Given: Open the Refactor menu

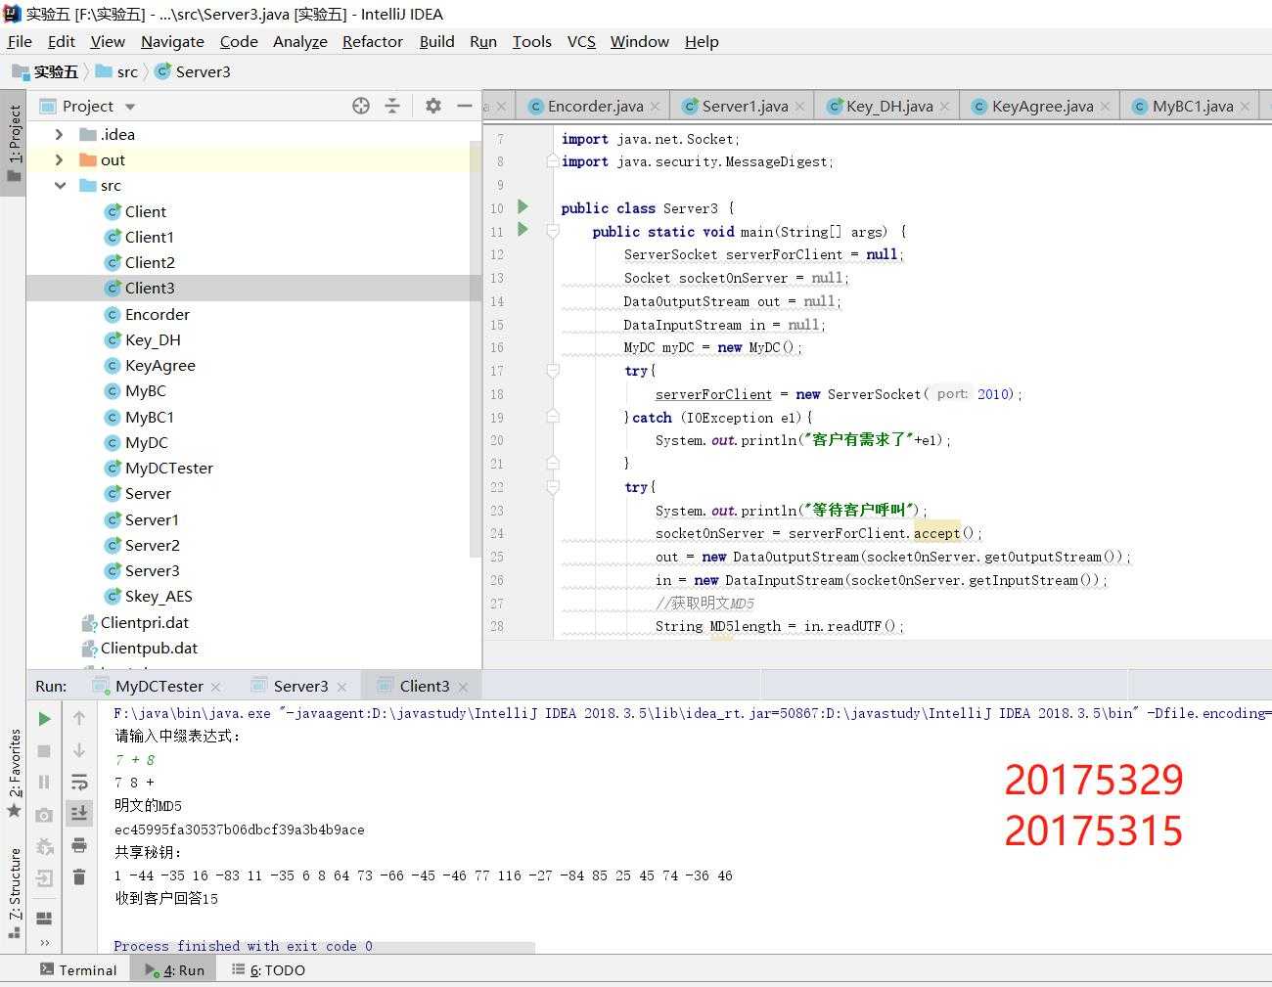Looking at the screenshot, I should (x=372, y=41).
